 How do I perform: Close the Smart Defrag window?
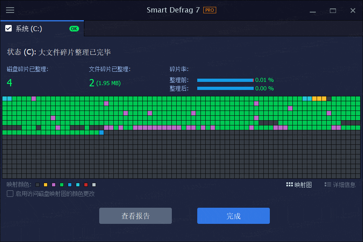point(353,10)
